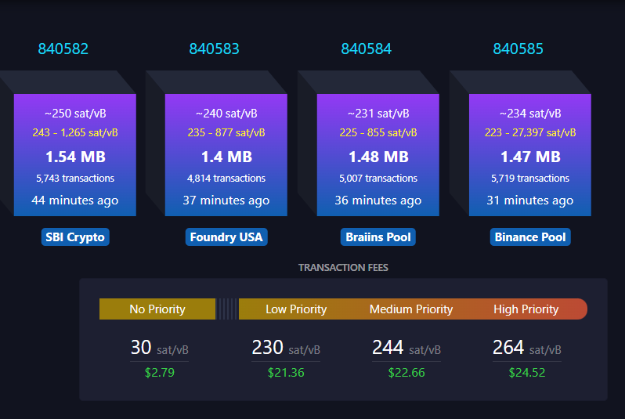Image resolution: width=625 pixels, height=419 pixels.
Task: Click the 31 minutes ago timestamp
Action: tap(530, 200)
